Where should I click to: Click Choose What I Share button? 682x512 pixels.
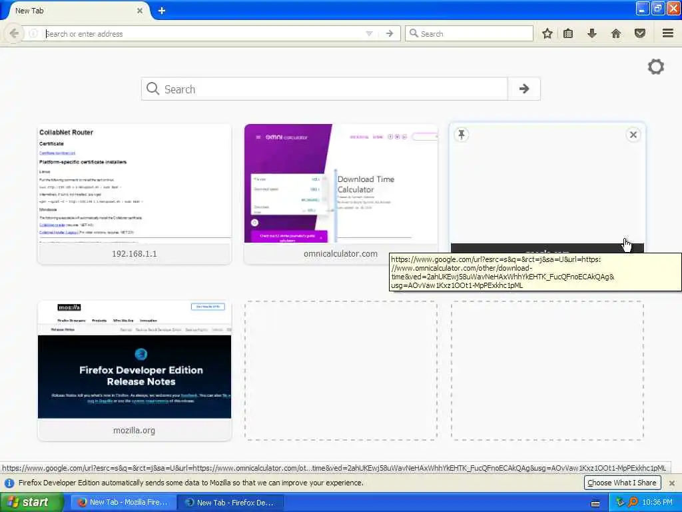point(622,483)
